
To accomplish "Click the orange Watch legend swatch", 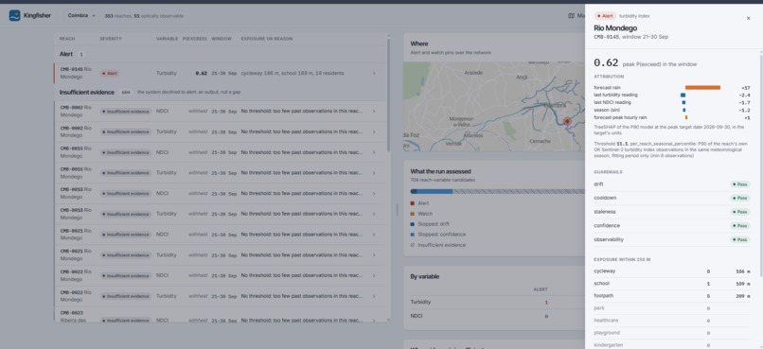I will [x=413, y=214].
